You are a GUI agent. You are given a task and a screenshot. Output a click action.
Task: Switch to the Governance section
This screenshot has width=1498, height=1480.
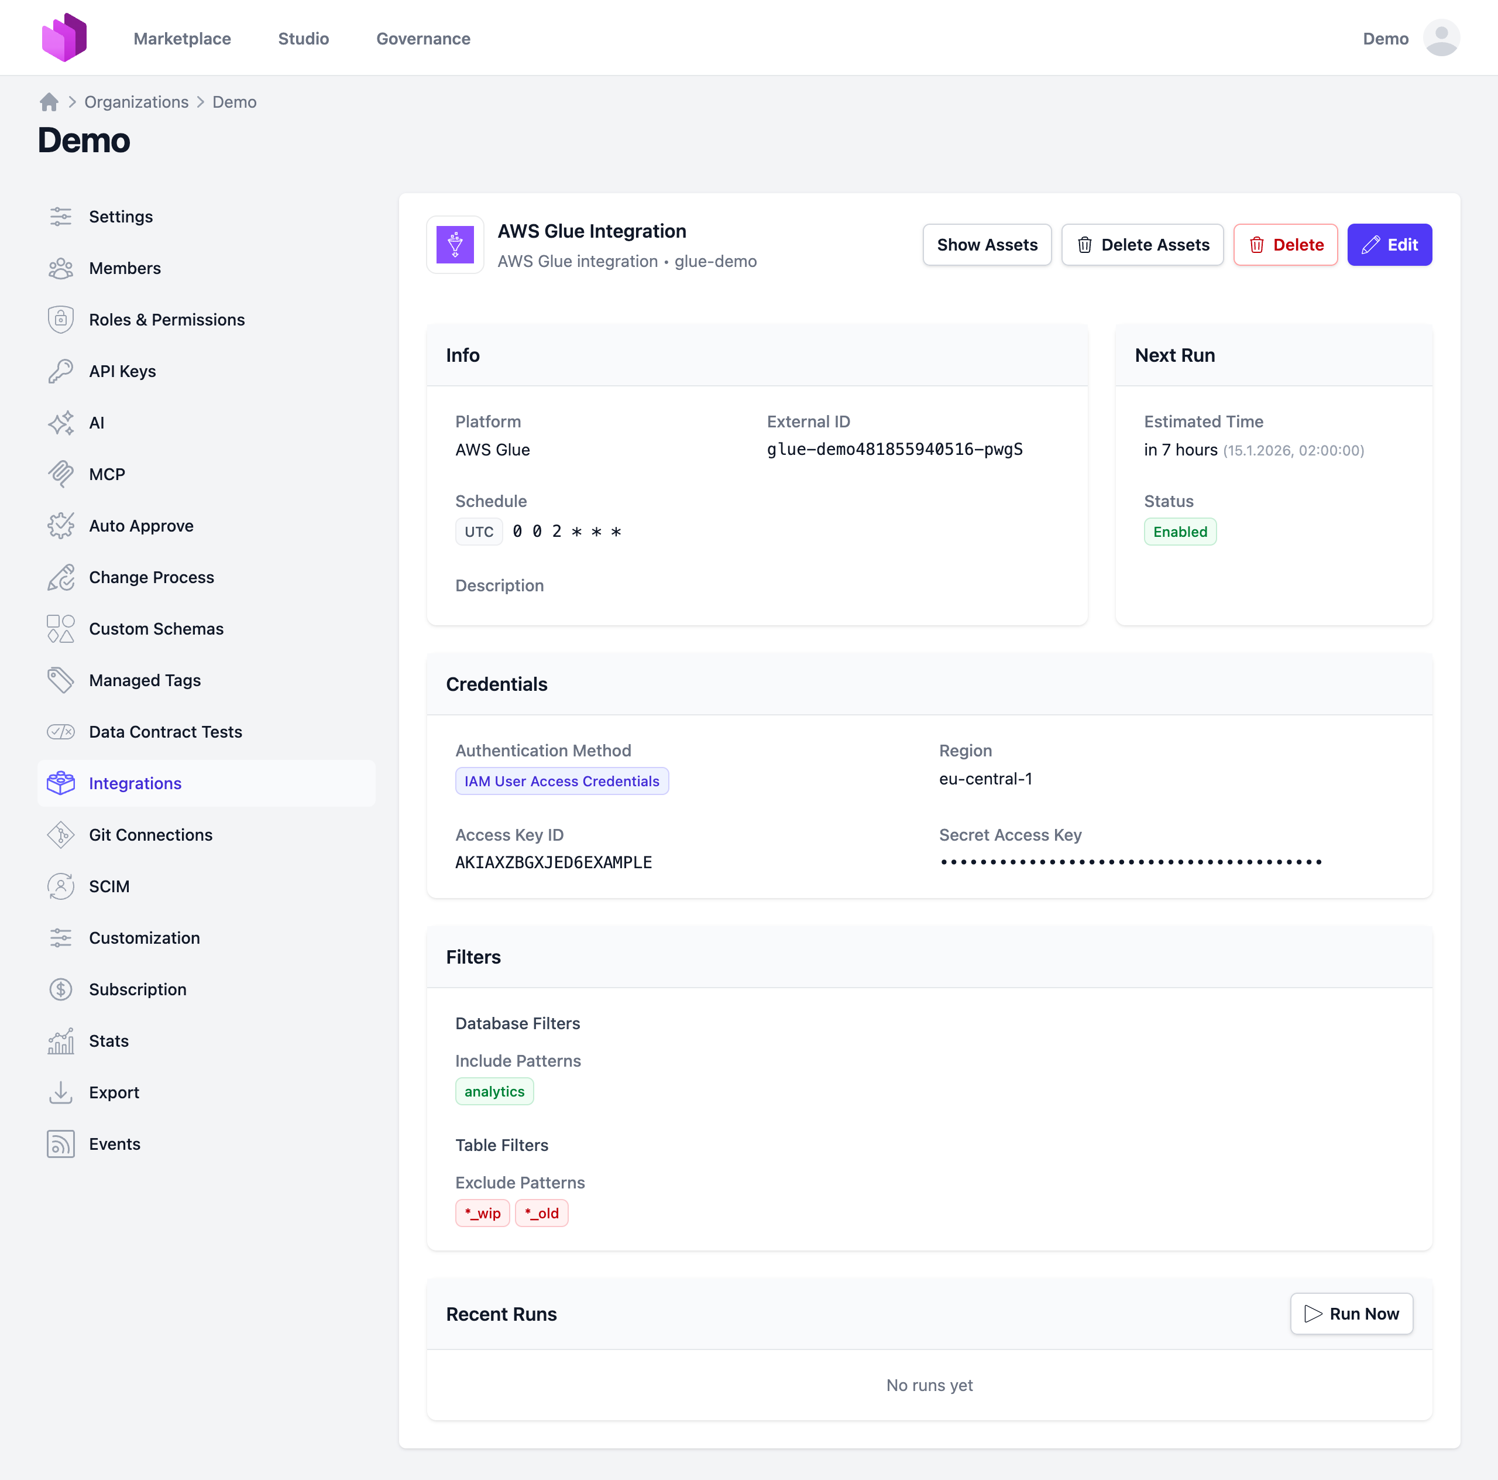coord(422,38)
